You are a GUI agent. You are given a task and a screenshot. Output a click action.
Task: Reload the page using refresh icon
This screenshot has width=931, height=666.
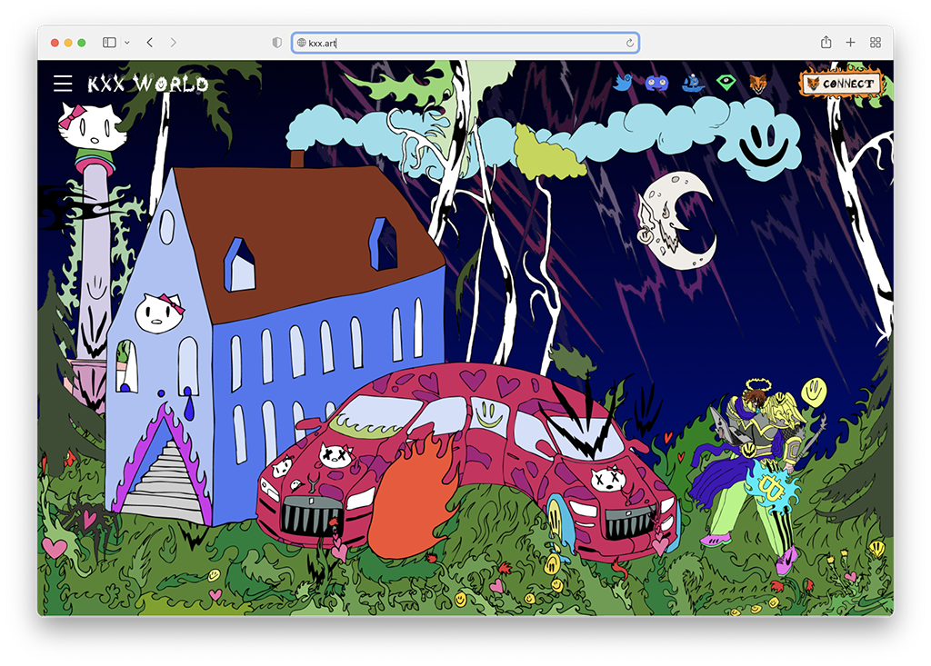point(629,43)
